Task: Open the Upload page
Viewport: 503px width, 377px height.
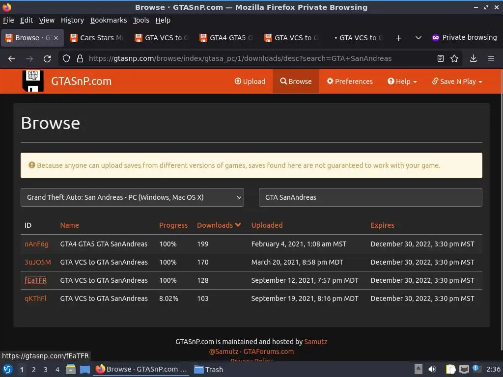Action: point(250,81)
